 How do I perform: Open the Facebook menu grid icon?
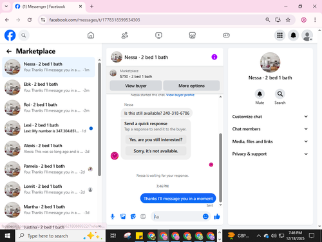tap(279, 35)
